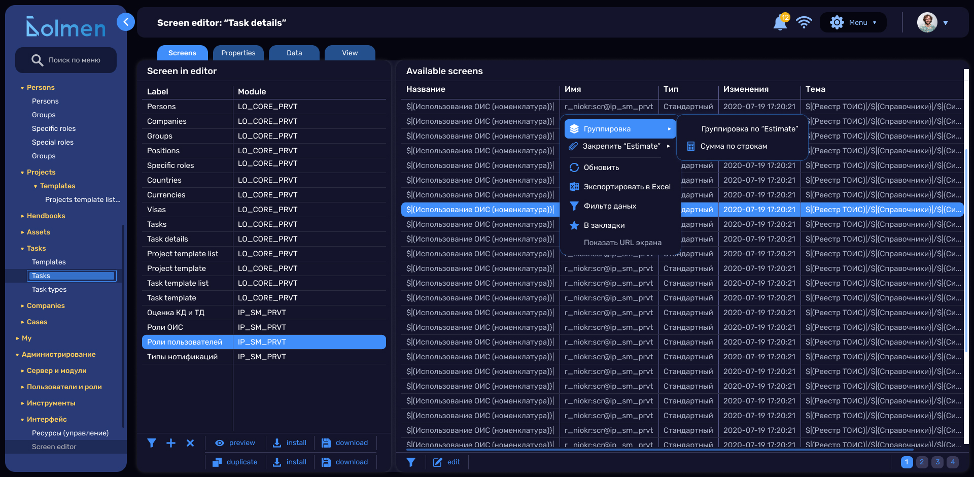
Task: Open the notifications bell
Action: pos(780,23)
